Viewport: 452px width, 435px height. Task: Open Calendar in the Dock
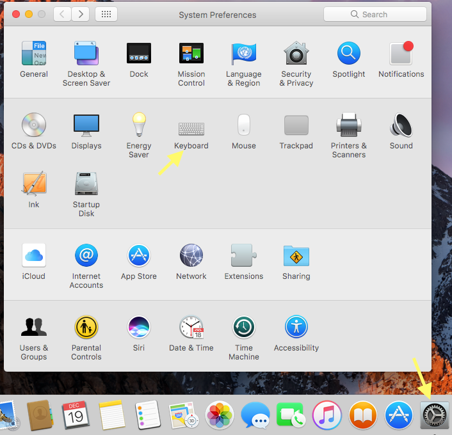75,415
